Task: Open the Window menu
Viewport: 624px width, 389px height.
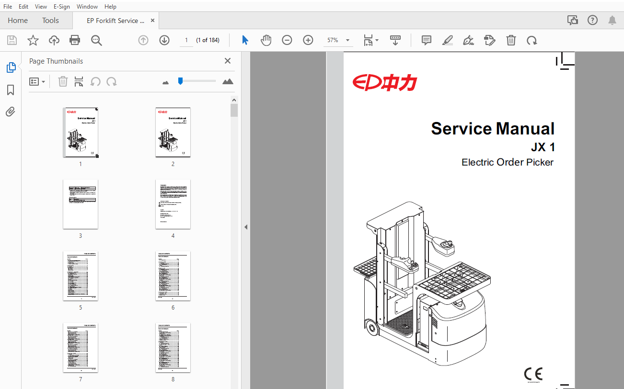Action: pos(87,7)
